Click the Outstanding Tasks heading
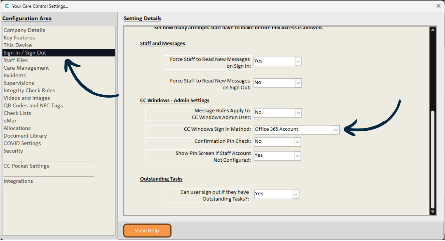445x241 pixels. [x=161, y=179]
